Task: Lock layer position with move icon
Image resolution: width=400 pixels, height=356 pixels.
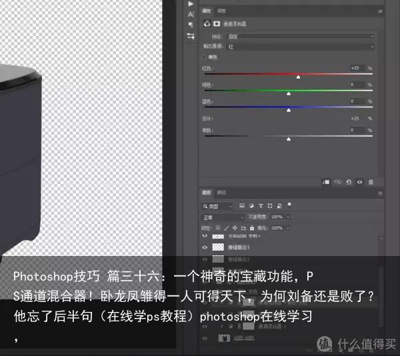Action: point(235,228)
